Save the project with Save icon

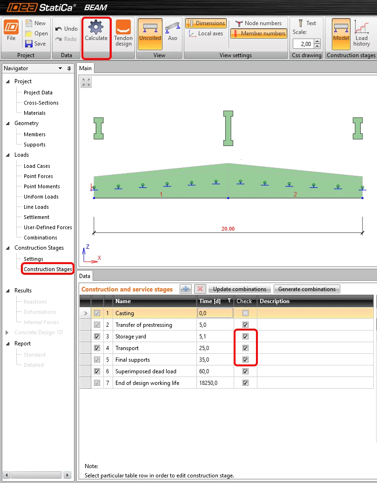pyautogui.click(x=35, y=43)
